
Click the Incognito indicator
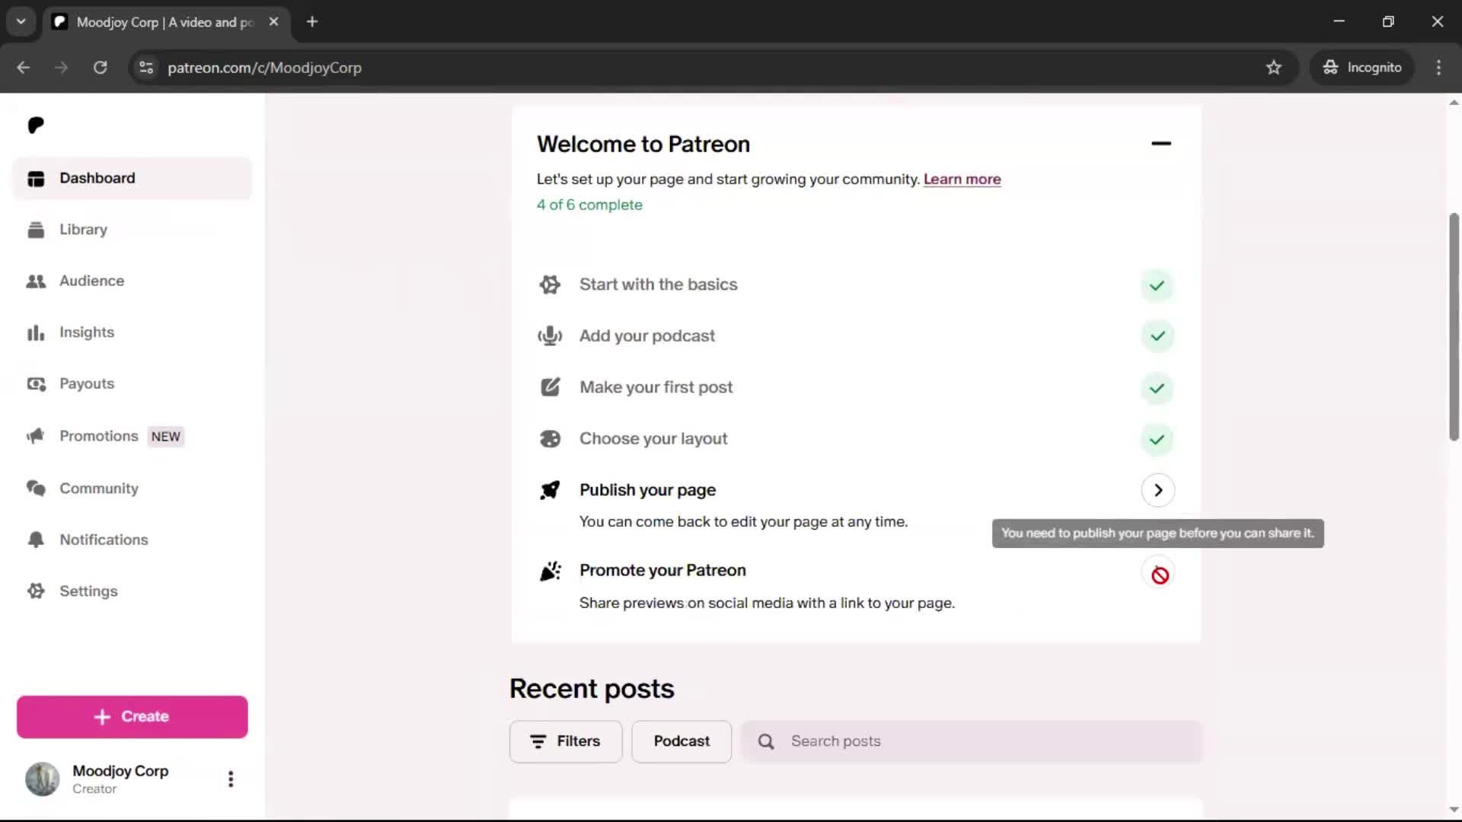coord(1362,68)
